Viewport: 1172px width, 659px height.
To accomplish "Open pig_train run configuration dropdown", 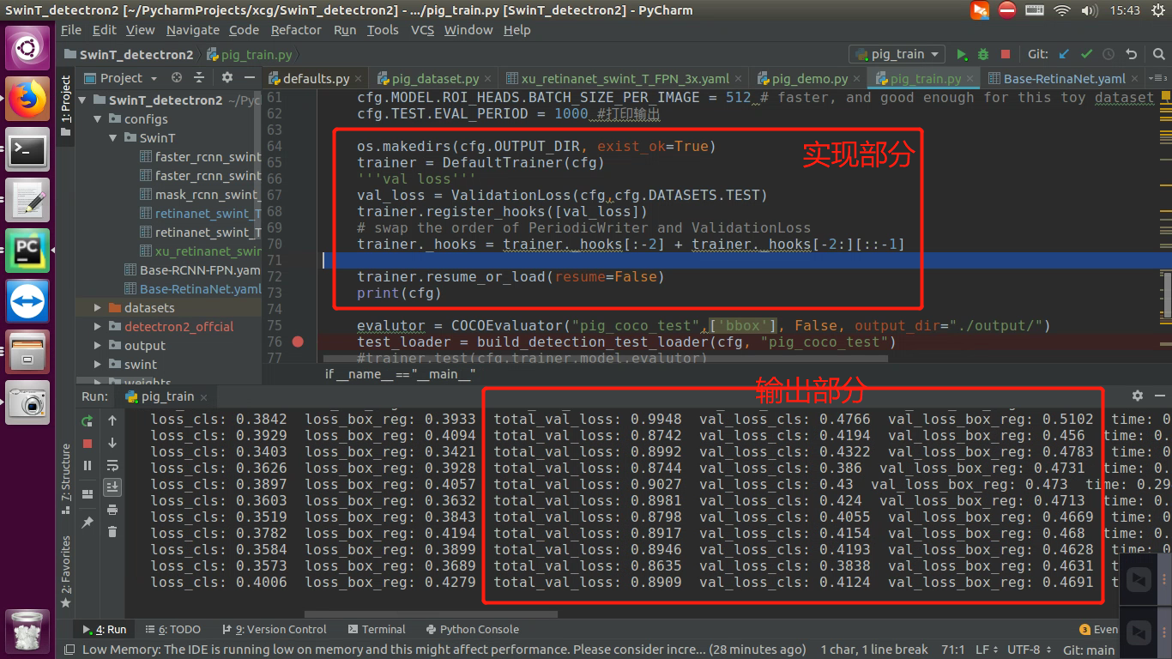I will click(x=897, y=54).
